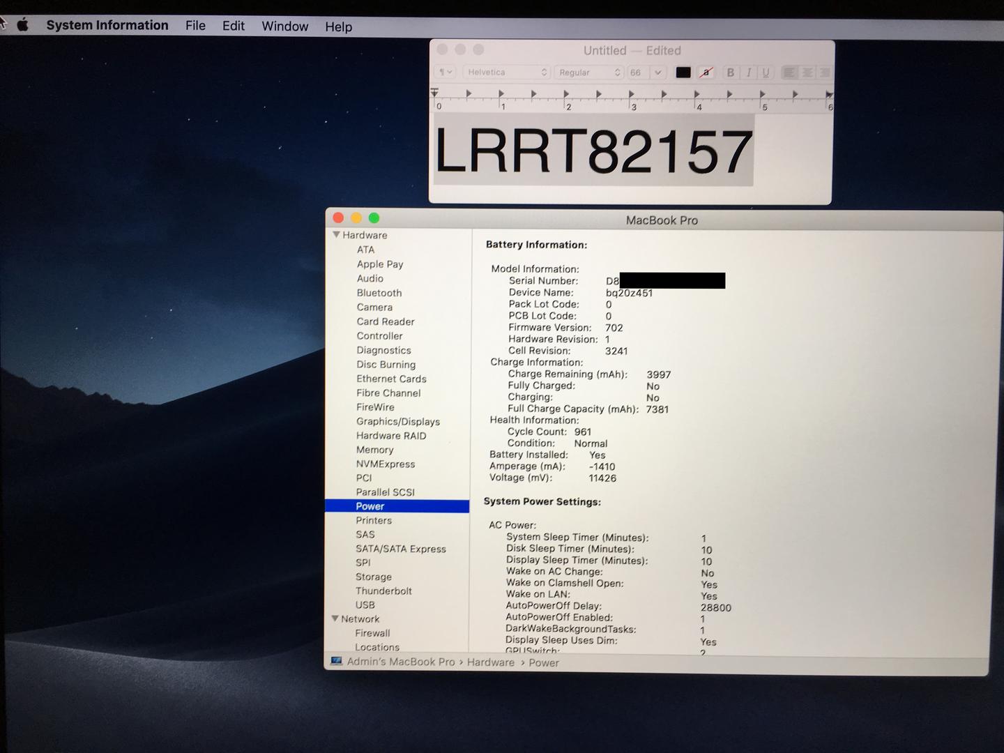Select Audio in the sidebar
This screenshot has height=753, width=1004.
[x=370, y=278]
